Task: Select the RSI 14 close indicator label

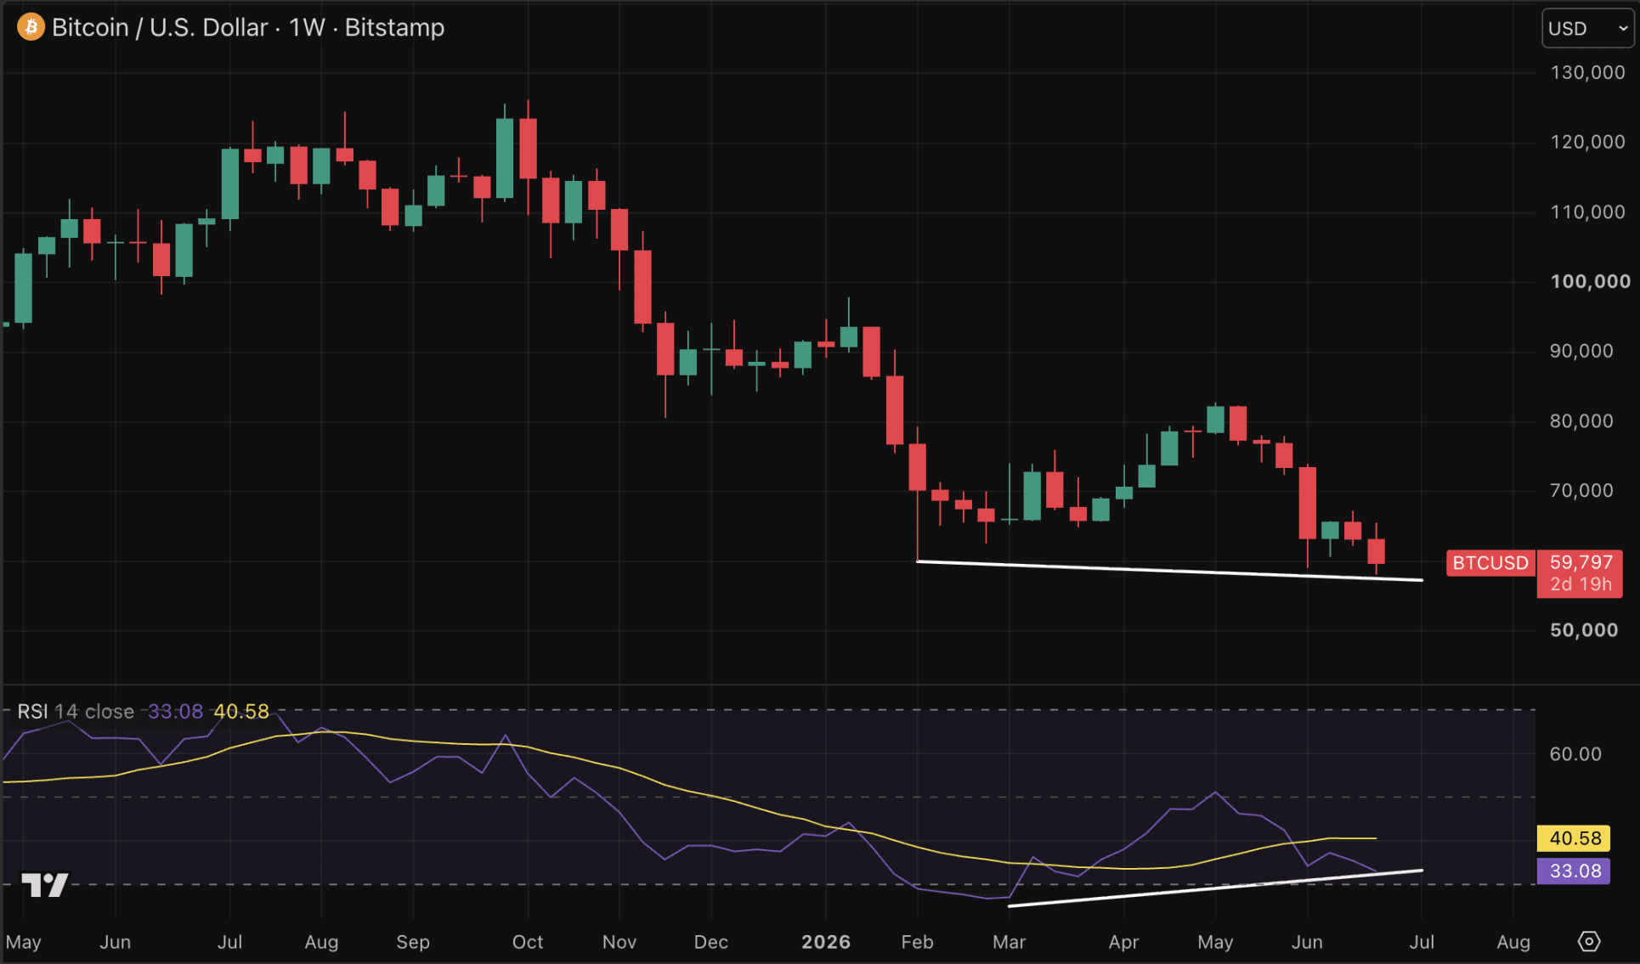Action: 76,711
